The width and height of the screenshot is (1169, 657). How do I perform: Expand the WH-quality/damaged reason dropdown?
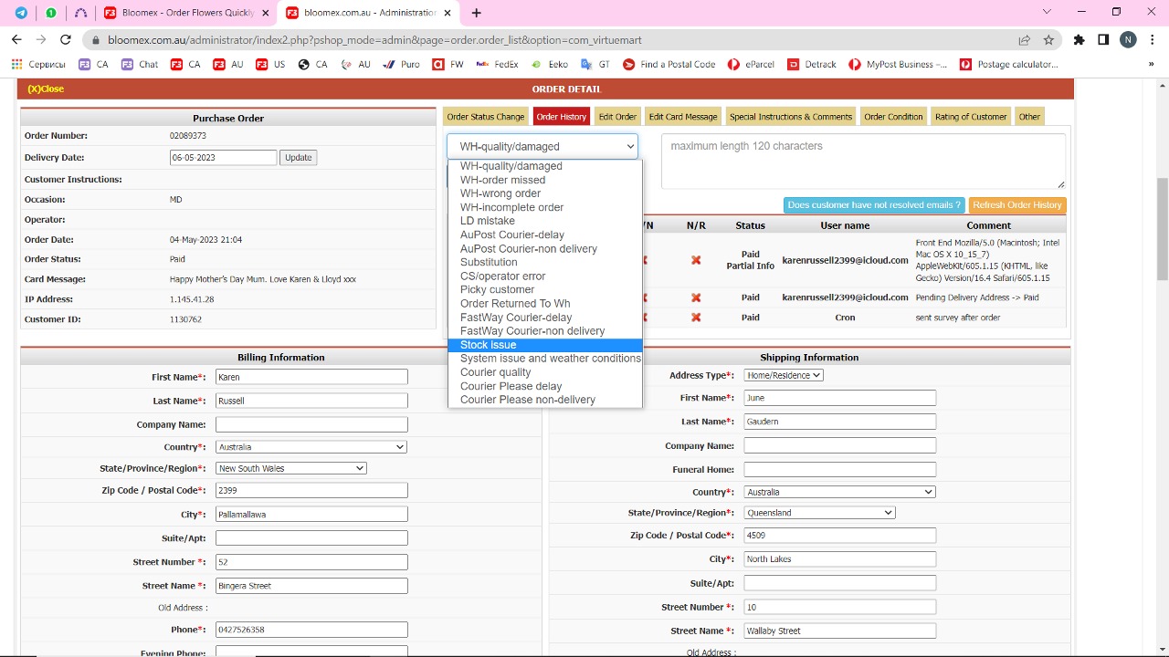(x=542, y=146)
